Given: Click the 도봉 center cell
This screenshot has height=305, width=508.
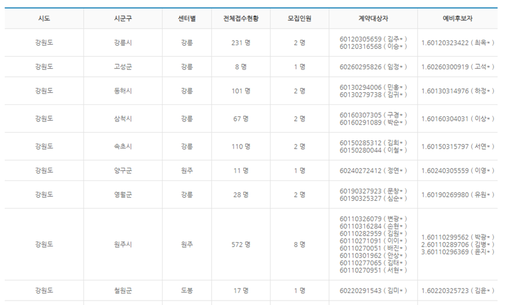Looking at the screenshot, I should 187,291.
